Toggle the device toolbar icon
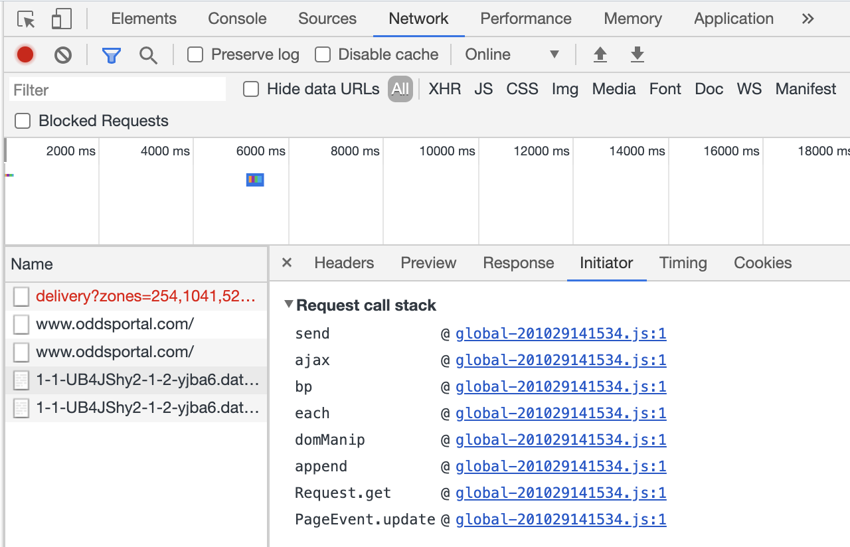Viewport: 850px width, 547px height. [62, 19]
